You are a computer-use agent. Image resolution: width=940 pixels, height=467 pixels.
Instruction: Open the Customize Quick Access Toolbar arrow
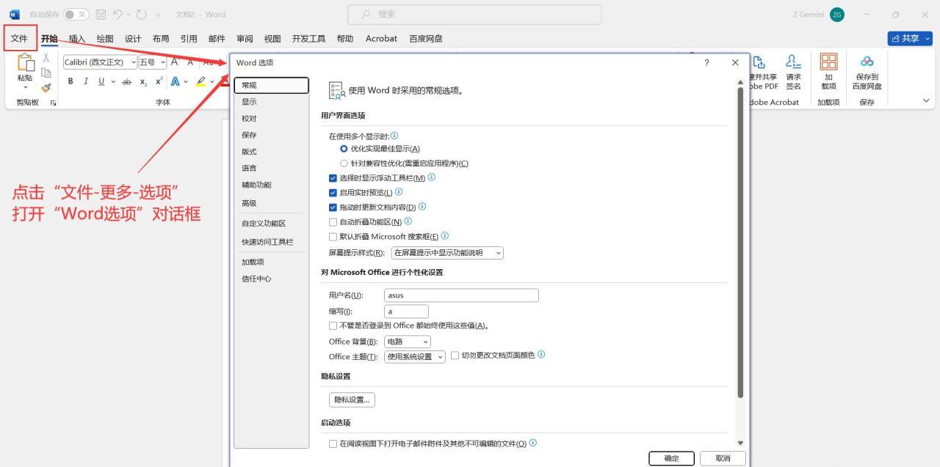point(158,15)
